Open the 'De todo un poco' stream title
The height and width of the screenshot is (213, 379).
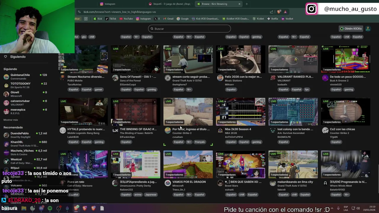tap(348, 77)
